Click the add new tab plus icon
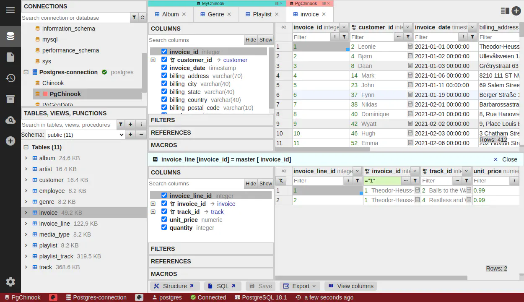The image size is (524, 302). [516, 11]
